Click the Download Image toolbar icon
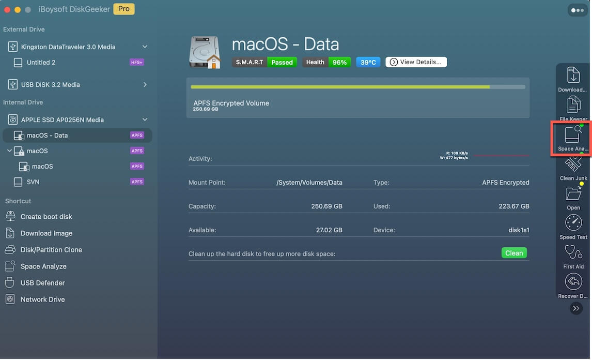This screenshot has height=360, width=592. 573,79
